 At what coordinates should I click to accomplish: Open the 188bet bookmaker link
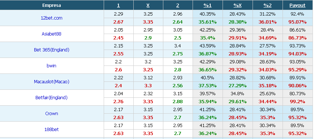pos(51,129)
